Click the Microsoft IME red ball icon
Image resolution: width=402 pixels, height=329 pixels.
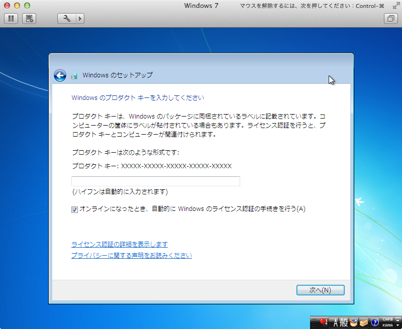click(x=324, y=322)
